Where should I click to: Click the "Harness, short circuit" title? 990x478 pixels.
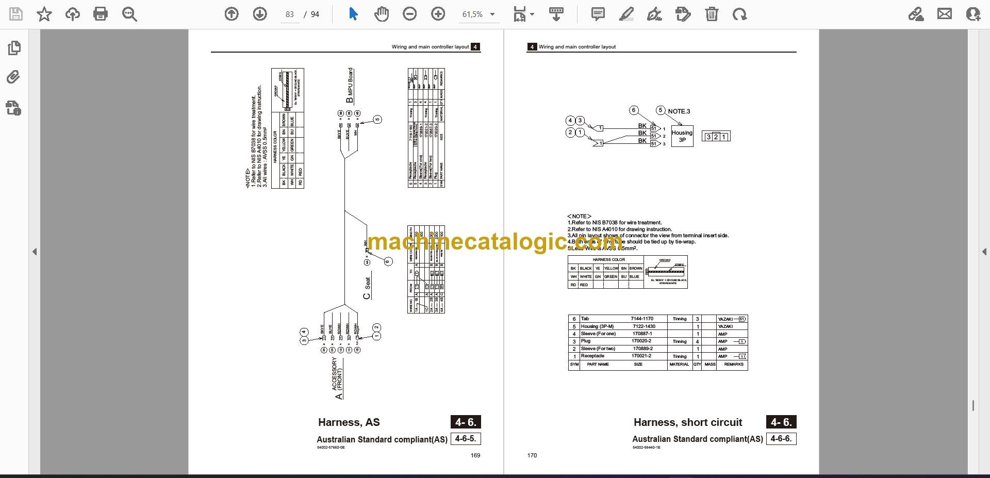(688, 422)
